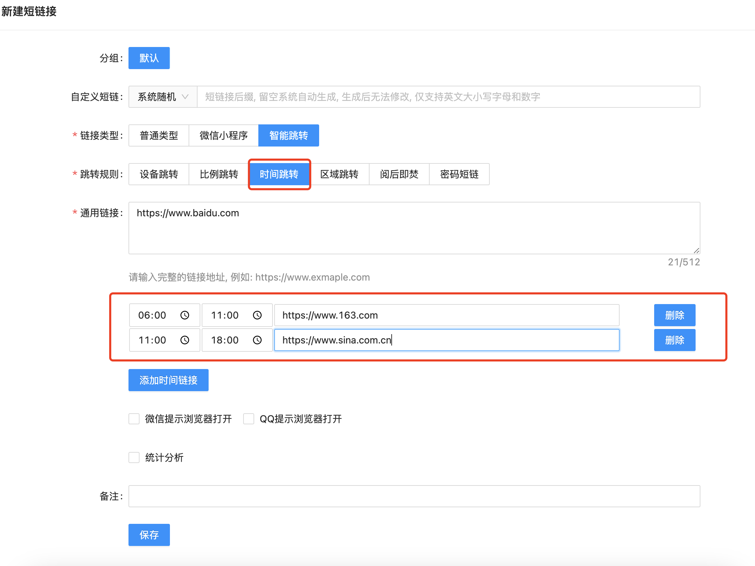The image size is (755, 566).
Task: Select 阅后即焚 rule
Action: pos(399,174)
